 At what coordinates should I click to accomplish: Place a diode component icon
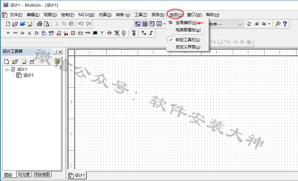[22, 33]
